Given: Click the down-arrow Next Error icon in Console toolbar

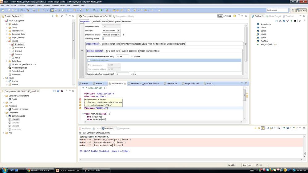Looking at the screenshot, I should pos(255,128).
